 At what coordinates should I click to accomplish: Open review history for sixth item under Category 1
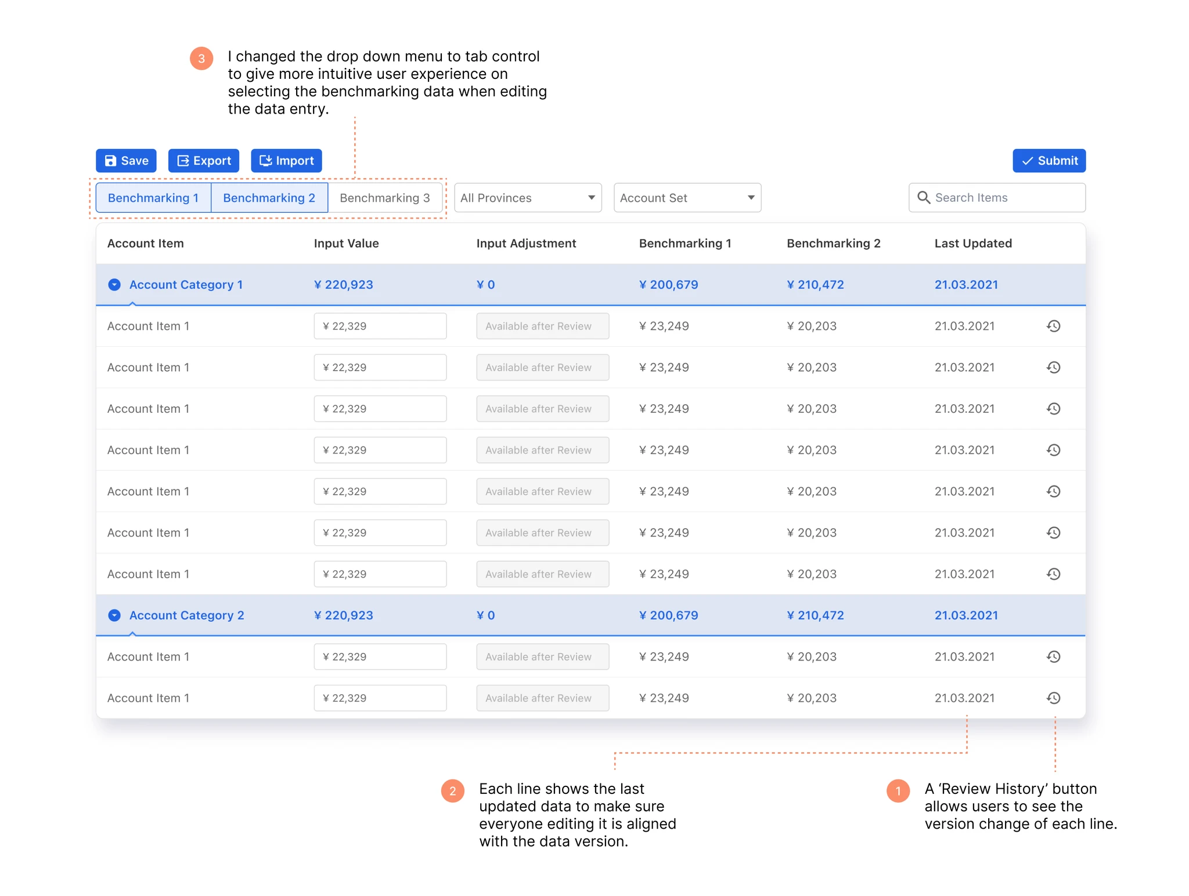click(x=1054, y=532)
